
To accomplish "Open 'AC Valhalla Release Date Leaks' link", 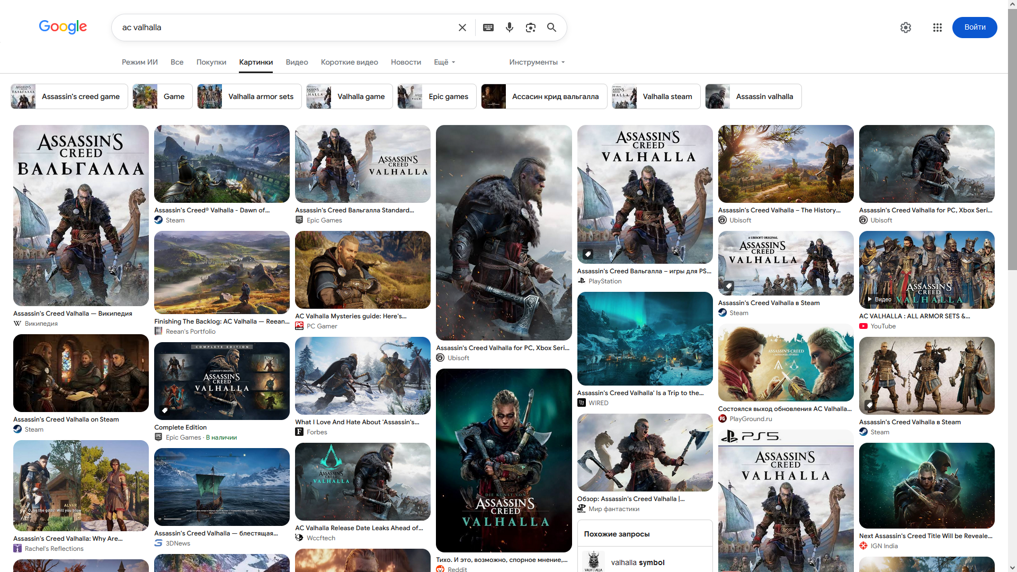I will click(x=359, y=528).
